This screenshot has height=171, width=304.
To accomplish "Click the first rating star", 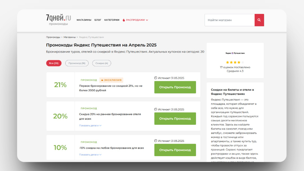I will coord(227,62).
